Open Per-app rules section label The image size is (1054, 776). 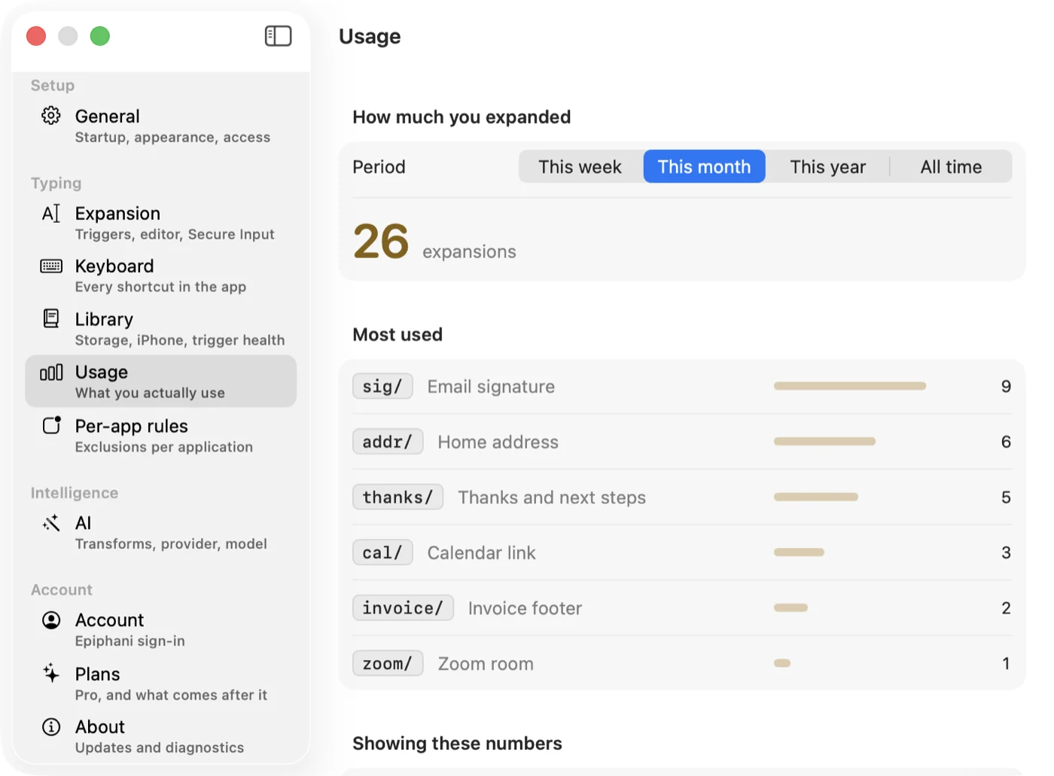point(132,426)
